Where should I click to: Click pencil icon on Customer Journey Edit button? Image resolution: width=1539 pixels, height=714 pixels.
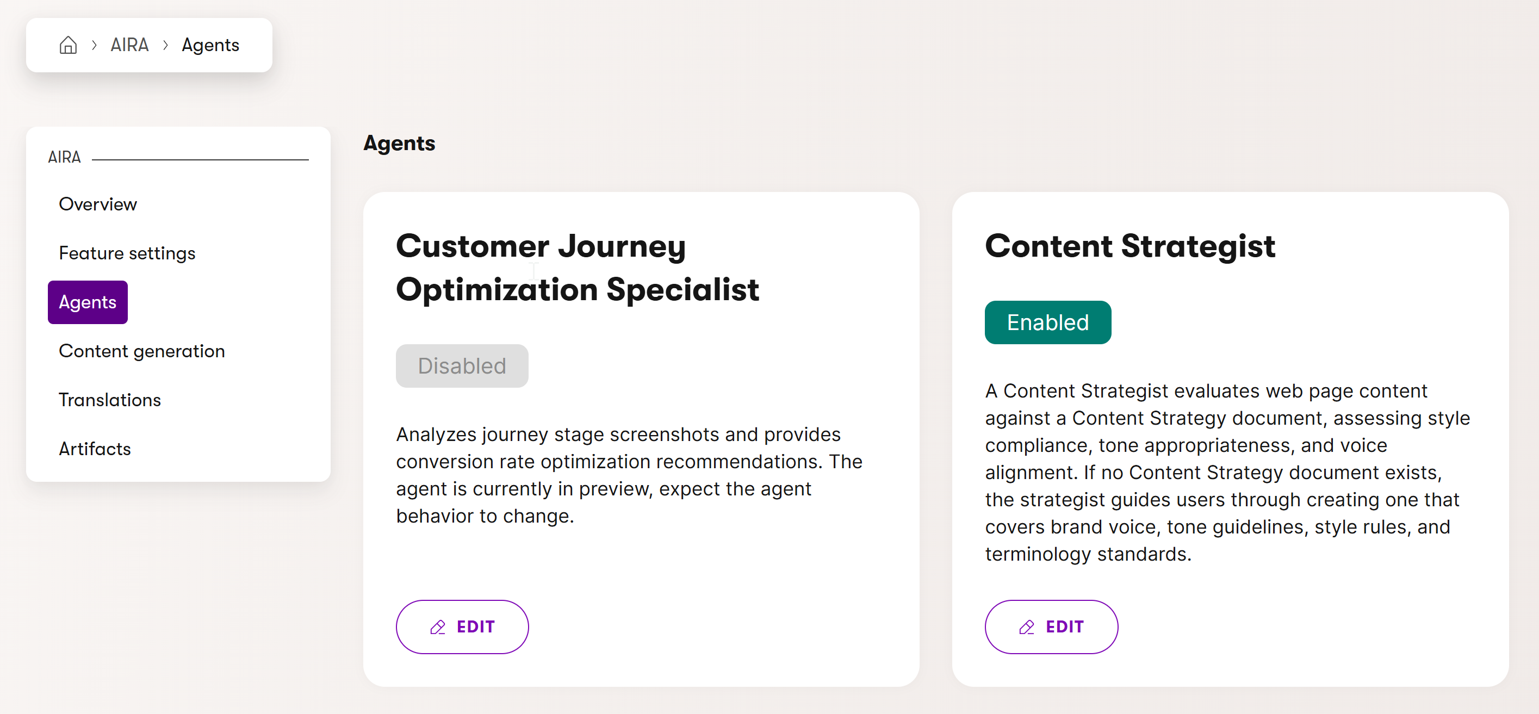click(x=438, y=627)
